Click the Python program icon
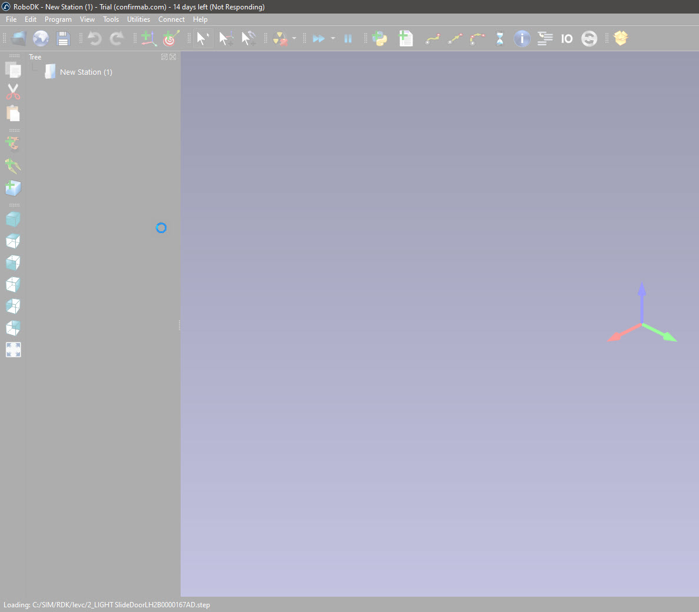Image resolution: width=699 pixels, height=612 pixels. (380, 39)
